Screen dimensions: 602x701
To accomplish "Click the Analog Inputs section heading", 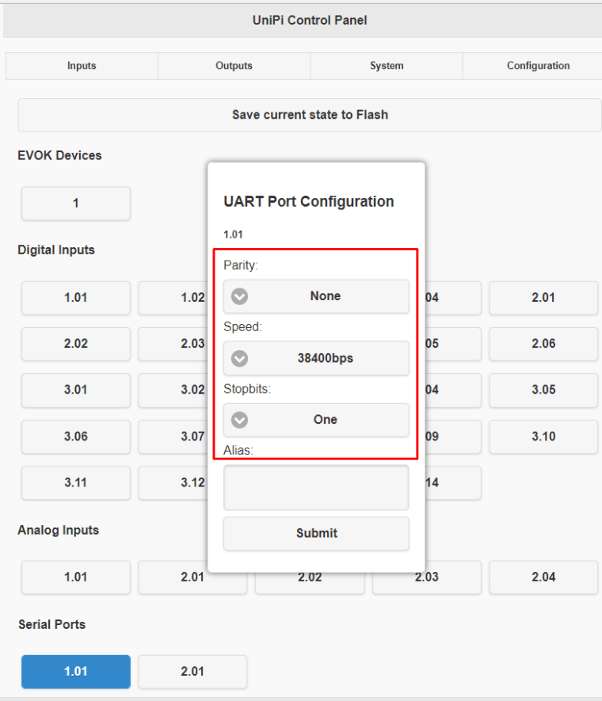I will tap(58, 530).
